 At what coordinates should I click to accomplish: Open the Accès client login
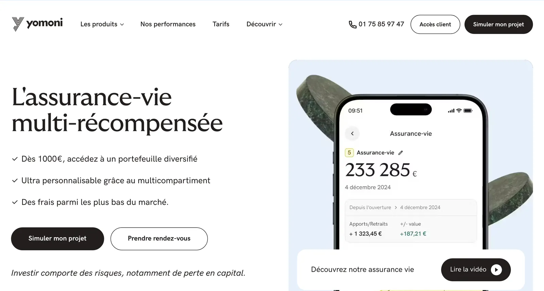(x=435, y=24)
